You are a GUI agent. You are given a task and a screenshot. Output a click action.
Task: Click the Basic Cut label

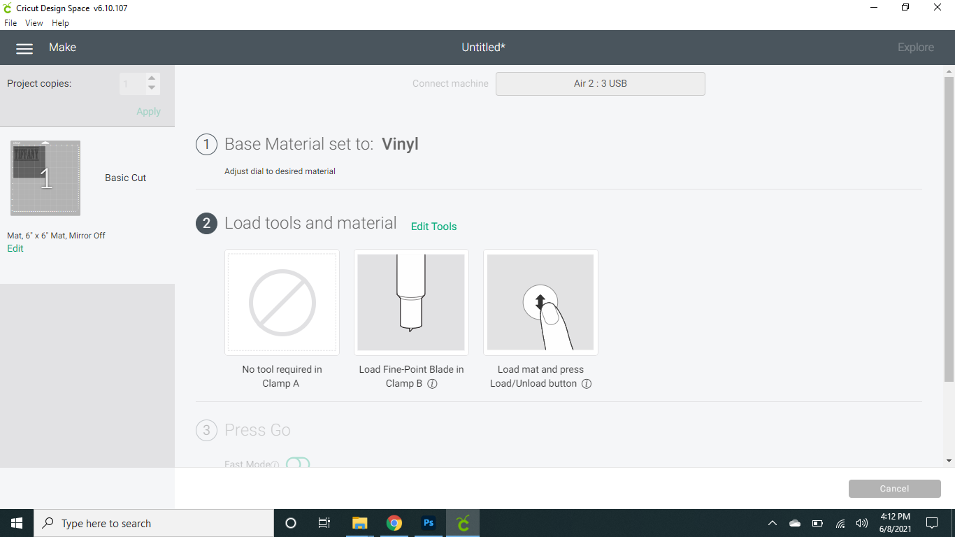coord(125,178)
